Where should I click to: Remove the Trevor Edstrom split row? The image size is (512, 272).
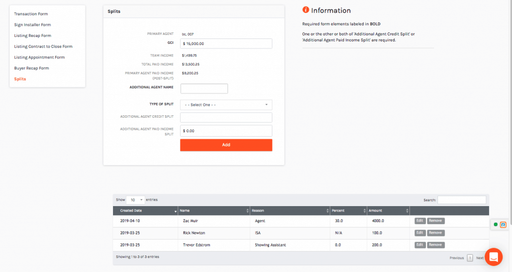click(x=435, y=245)
